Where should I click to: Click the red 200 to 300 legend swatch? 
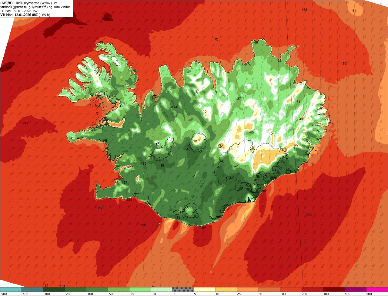coord(312,289)
